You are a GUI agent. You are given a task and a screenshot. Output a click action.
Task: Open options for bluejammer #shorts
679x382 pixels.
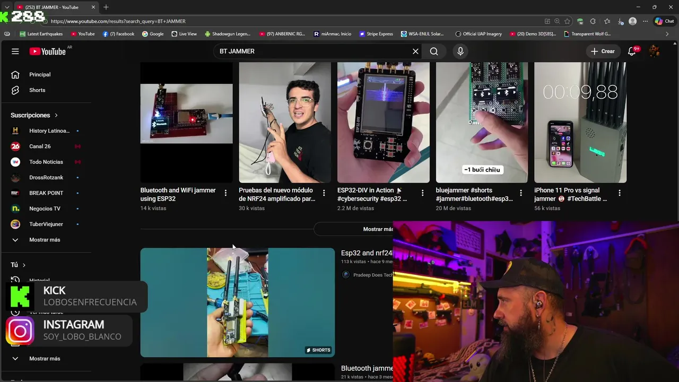[521, 193]
